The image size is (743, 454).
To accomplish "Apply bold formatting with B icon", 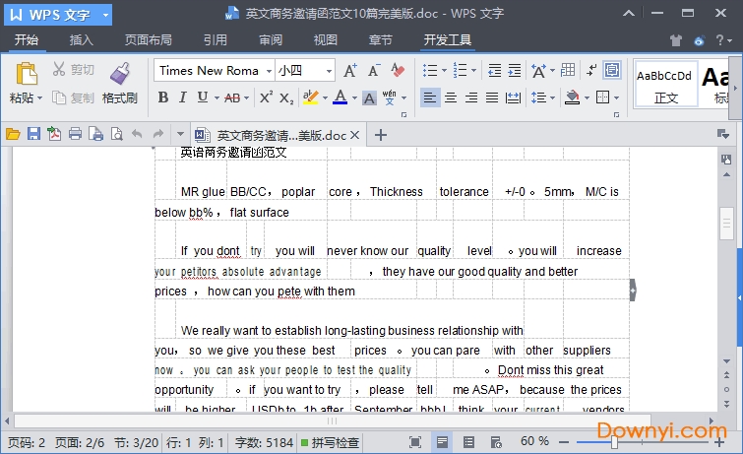I will (x=163, y=97).
